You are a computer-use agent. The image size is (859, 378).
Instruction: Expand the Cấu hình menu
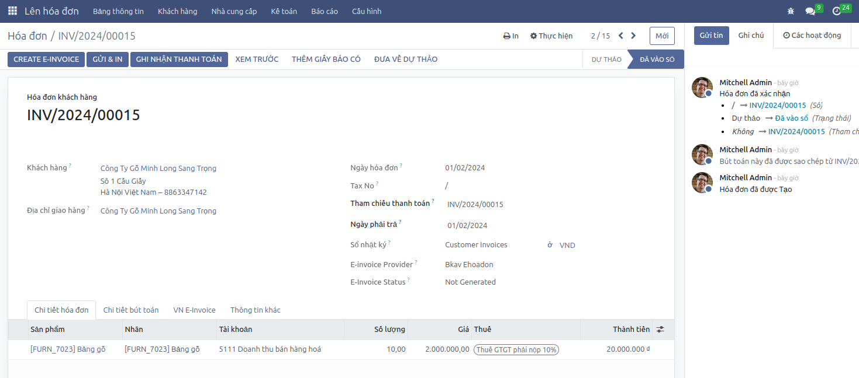367,11
